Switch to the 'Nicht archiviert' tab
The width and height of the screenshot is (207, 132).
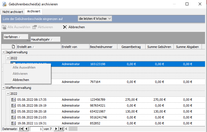[x=13, y=12]
